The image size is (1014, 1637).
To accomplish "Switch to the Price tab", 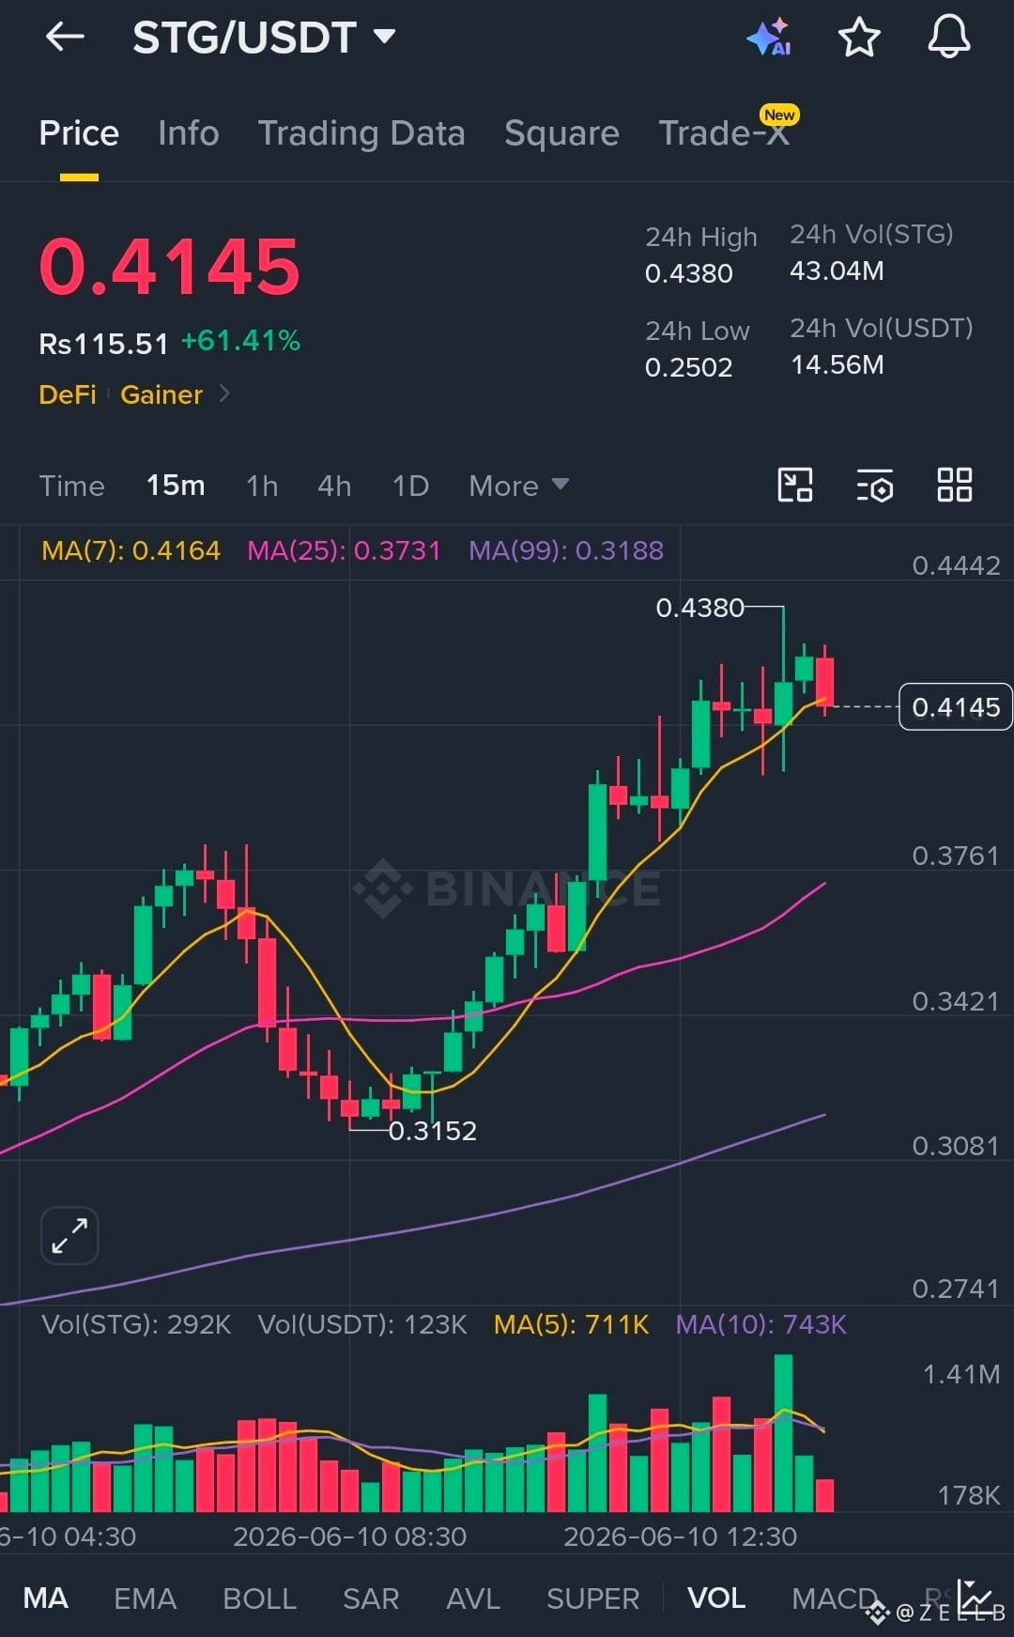I will (79, 133).
